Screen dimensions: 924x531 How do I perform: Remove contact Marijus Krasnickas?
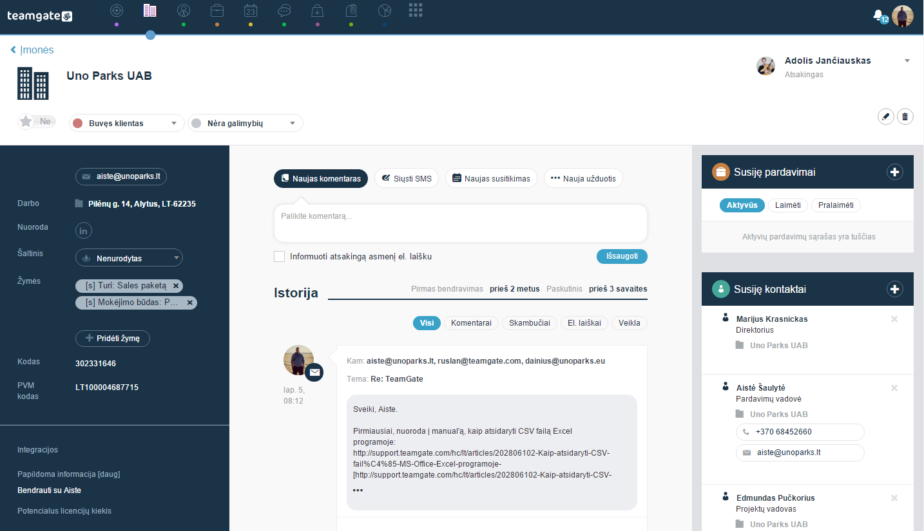(894, 319)
